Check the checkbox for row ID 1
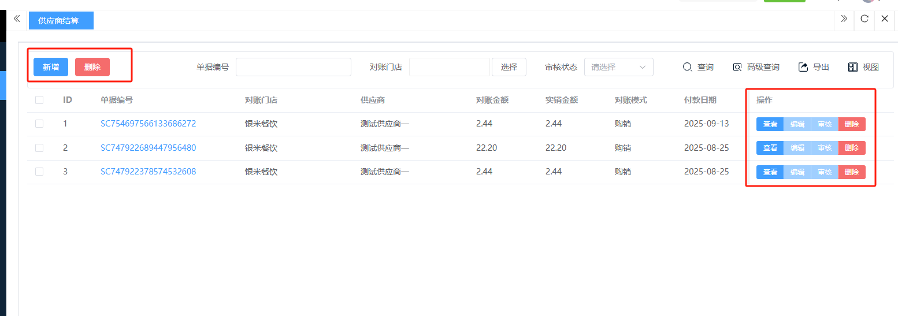This screenshot has width=898, height=316. [x=39, y=124]
